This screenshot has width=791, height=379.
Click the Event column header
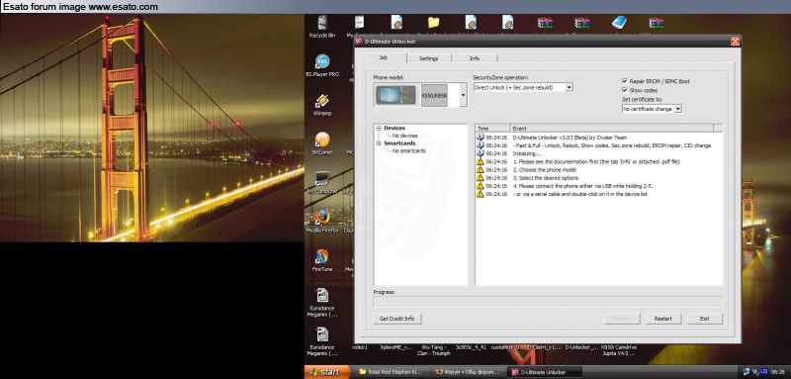click(611, 129)
